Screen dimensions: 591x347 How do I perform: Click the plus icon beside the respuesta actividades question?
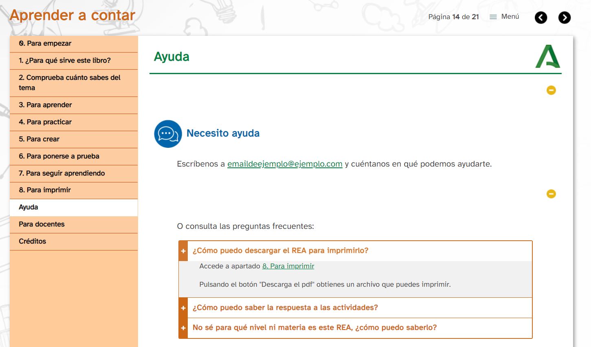pyautogui.click(x=183, y=308)
